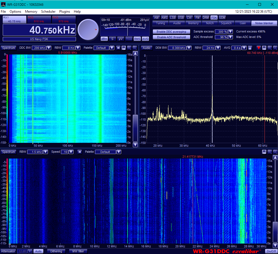Screen dimensions: 278x254
Task: Select AVG meter mode
Action: [145, 39]
